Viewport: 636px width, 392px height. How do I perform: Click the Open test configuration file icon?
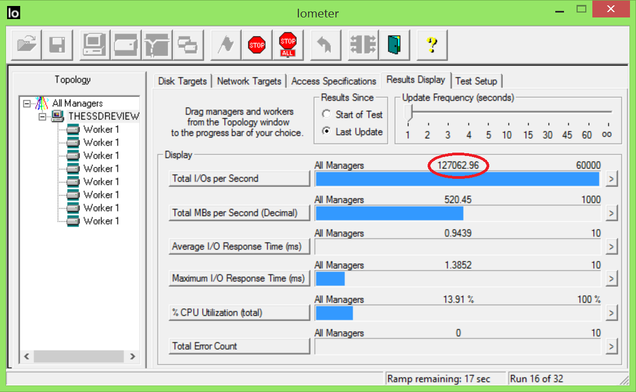(x=26, y=45)
